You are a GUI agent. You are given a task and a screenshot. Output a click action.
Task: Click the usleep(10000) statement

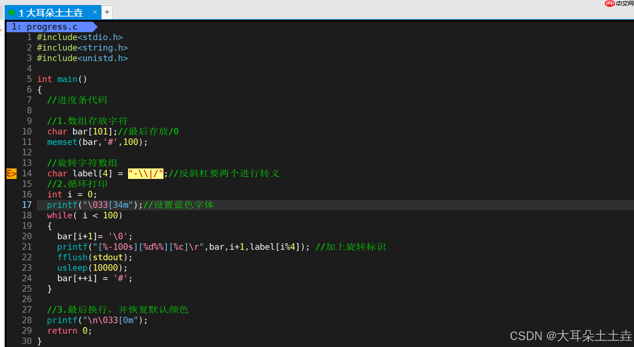tap(92, 267)
